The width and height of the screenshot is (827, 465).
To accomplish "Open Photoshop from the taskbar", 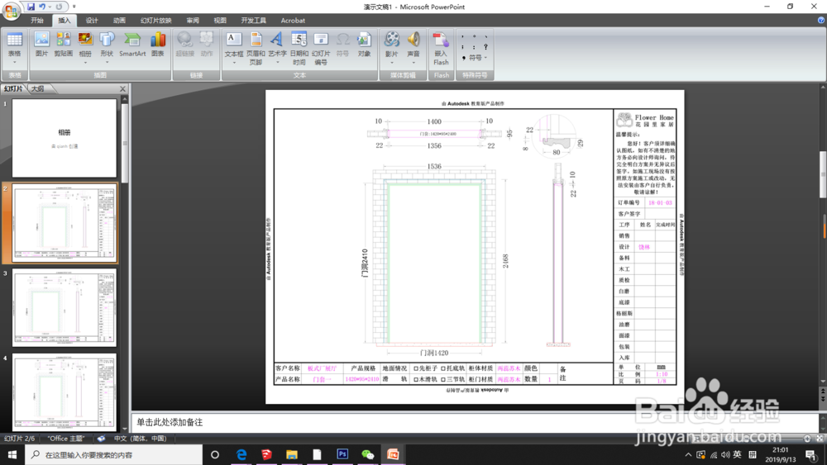I will 342,454.
